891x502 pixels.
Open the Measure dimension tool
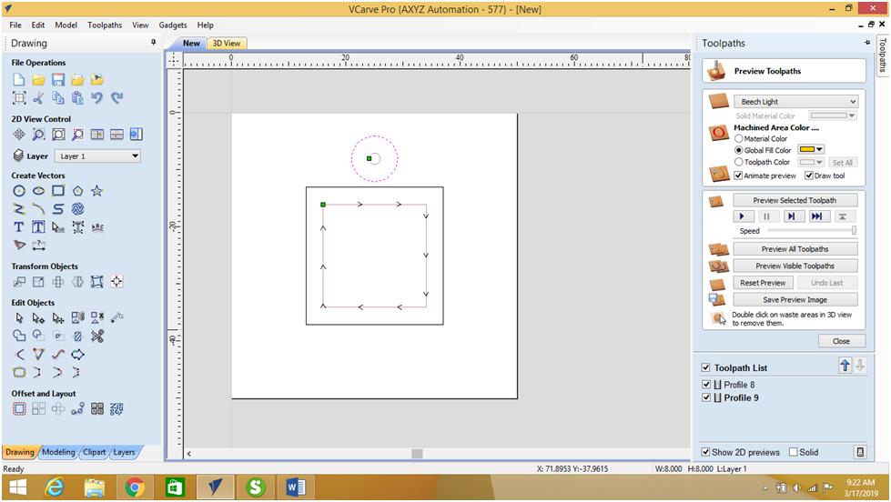tap(38, 246)
